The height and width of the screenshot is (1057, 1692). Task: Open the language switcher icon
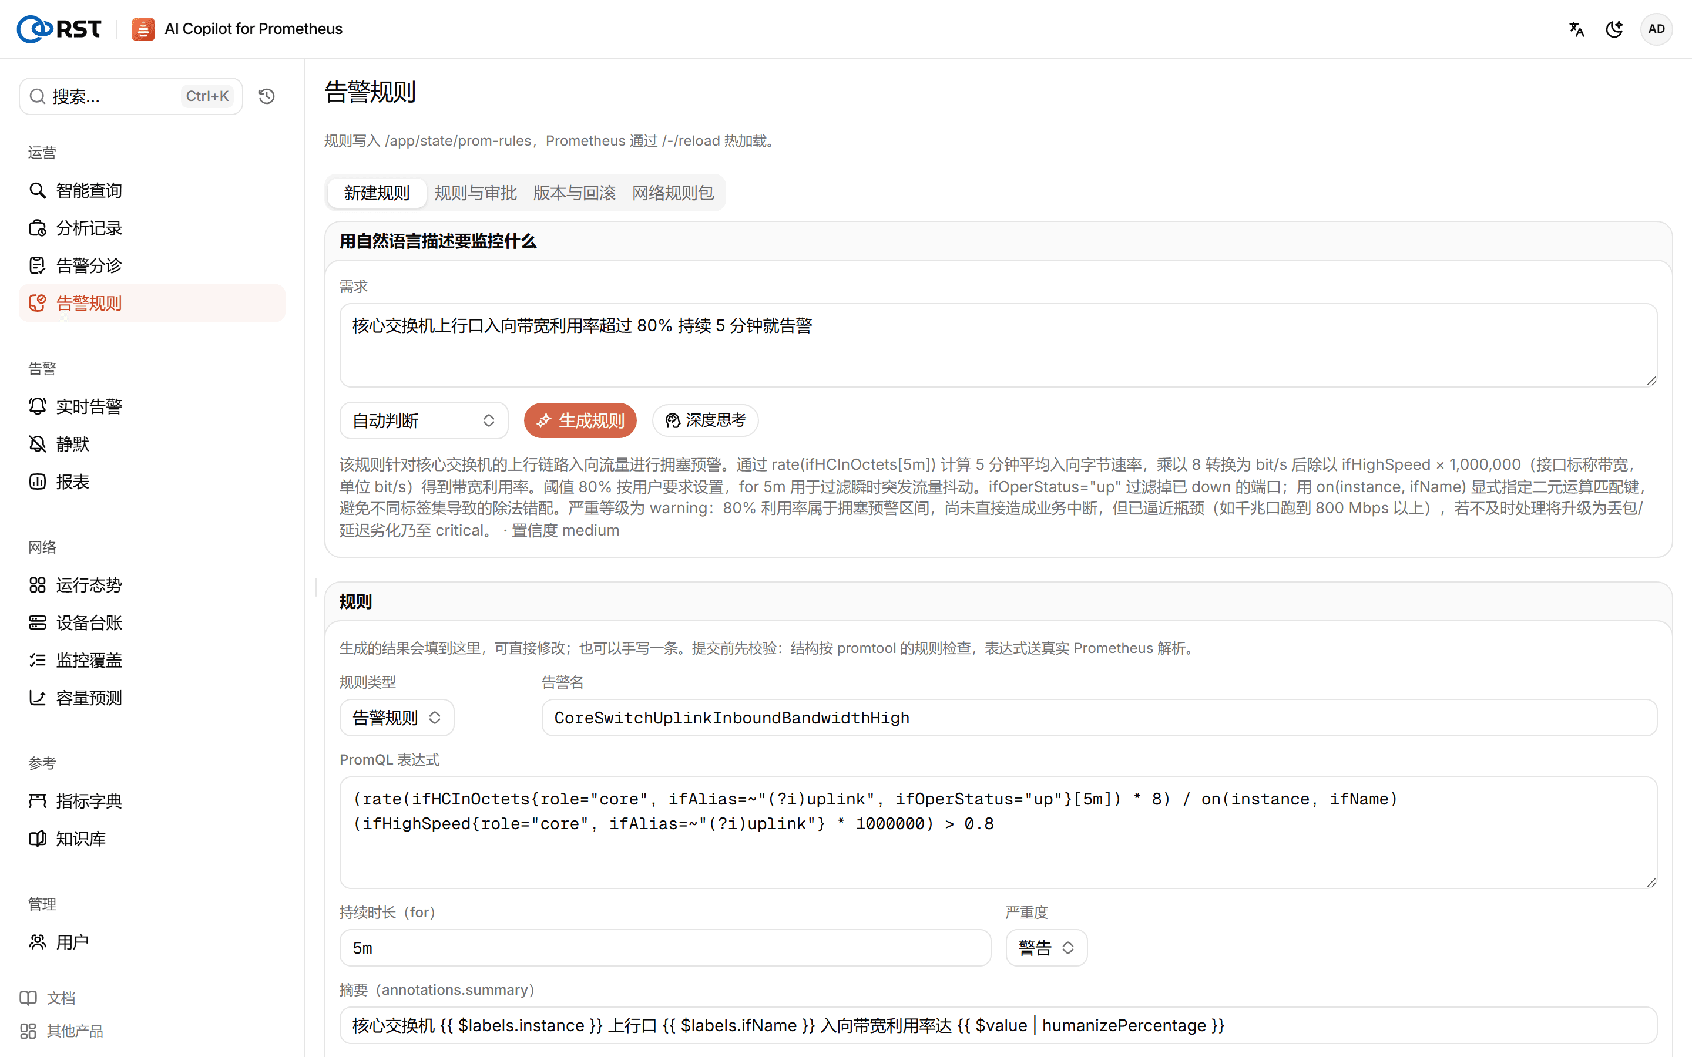tap(1577, 29)
